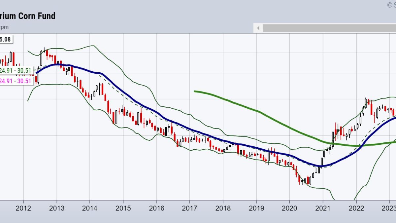Screen dimensions: 396x223
Task: Click the 2014 year axis label
Action: 90,208
